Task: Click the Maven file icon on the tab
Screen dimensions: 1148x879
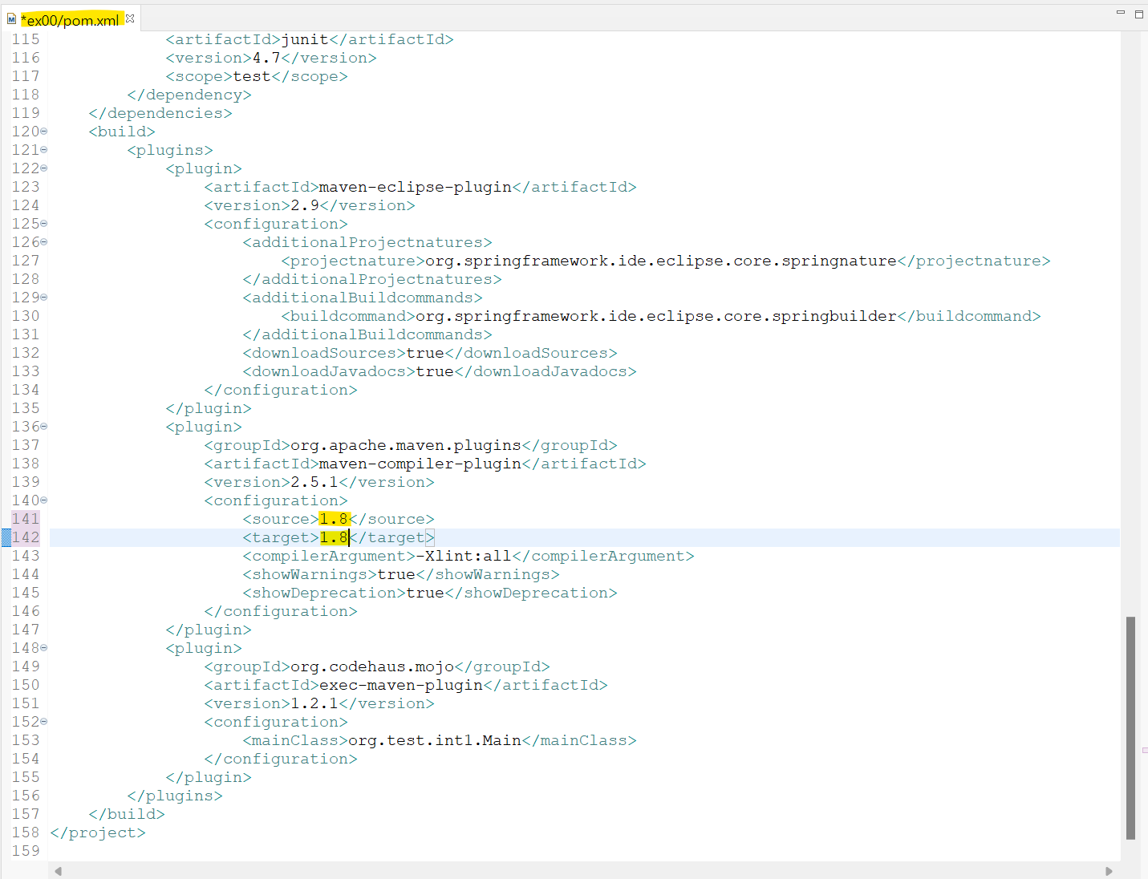Action: [11, 19]
